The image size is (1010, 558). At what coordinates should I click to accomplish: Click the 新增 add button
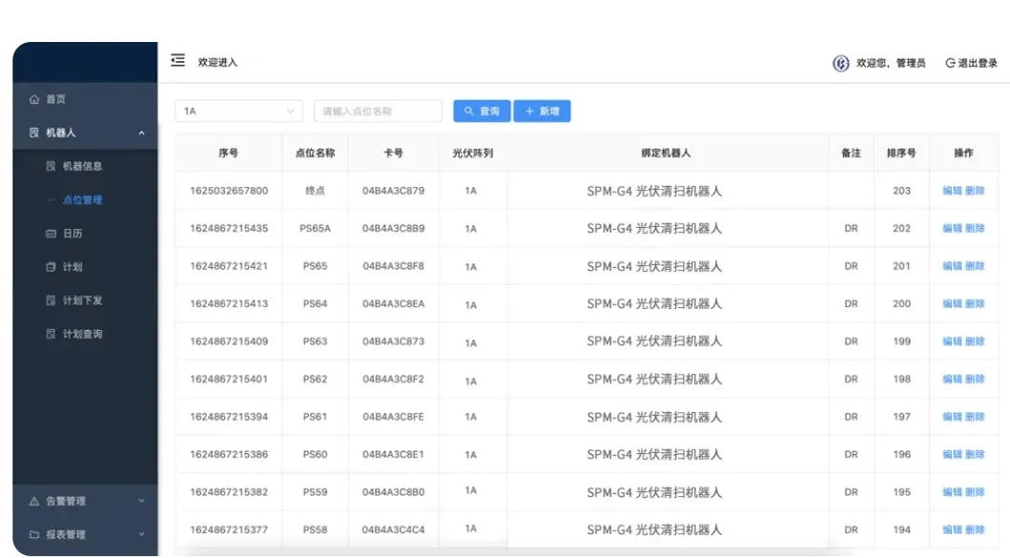click(542, 112)
